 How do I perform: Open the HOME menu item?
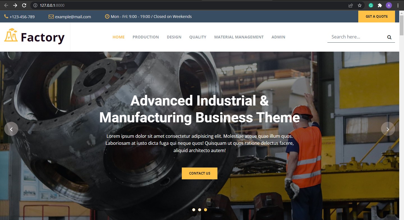point(119,37)
